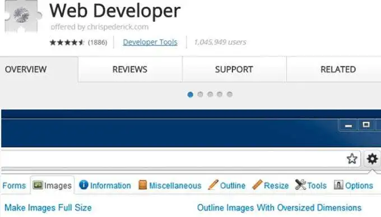Open the gear Web Developer toolbar icon
Image resolution: width=381 pixels, height=217 pixels.
372,158
